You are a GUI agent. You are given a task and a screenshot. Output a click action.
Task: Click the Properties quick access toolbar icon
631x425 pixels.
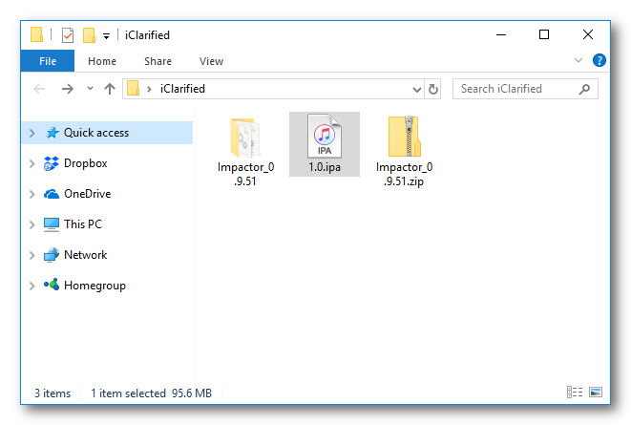[68, 35]
